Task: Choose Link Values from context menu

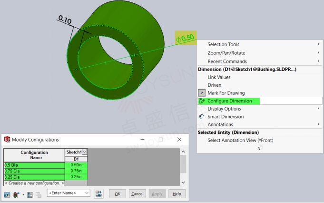Action: [x=219, y=77]
